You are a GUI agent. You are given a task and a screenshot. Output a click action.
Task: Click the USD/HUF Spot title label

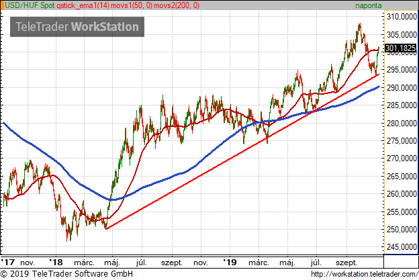point(30,5)
